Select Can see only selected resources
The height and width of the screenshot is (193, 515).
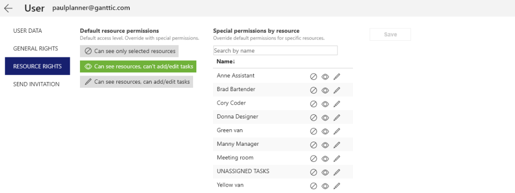[x=129, y=51]
